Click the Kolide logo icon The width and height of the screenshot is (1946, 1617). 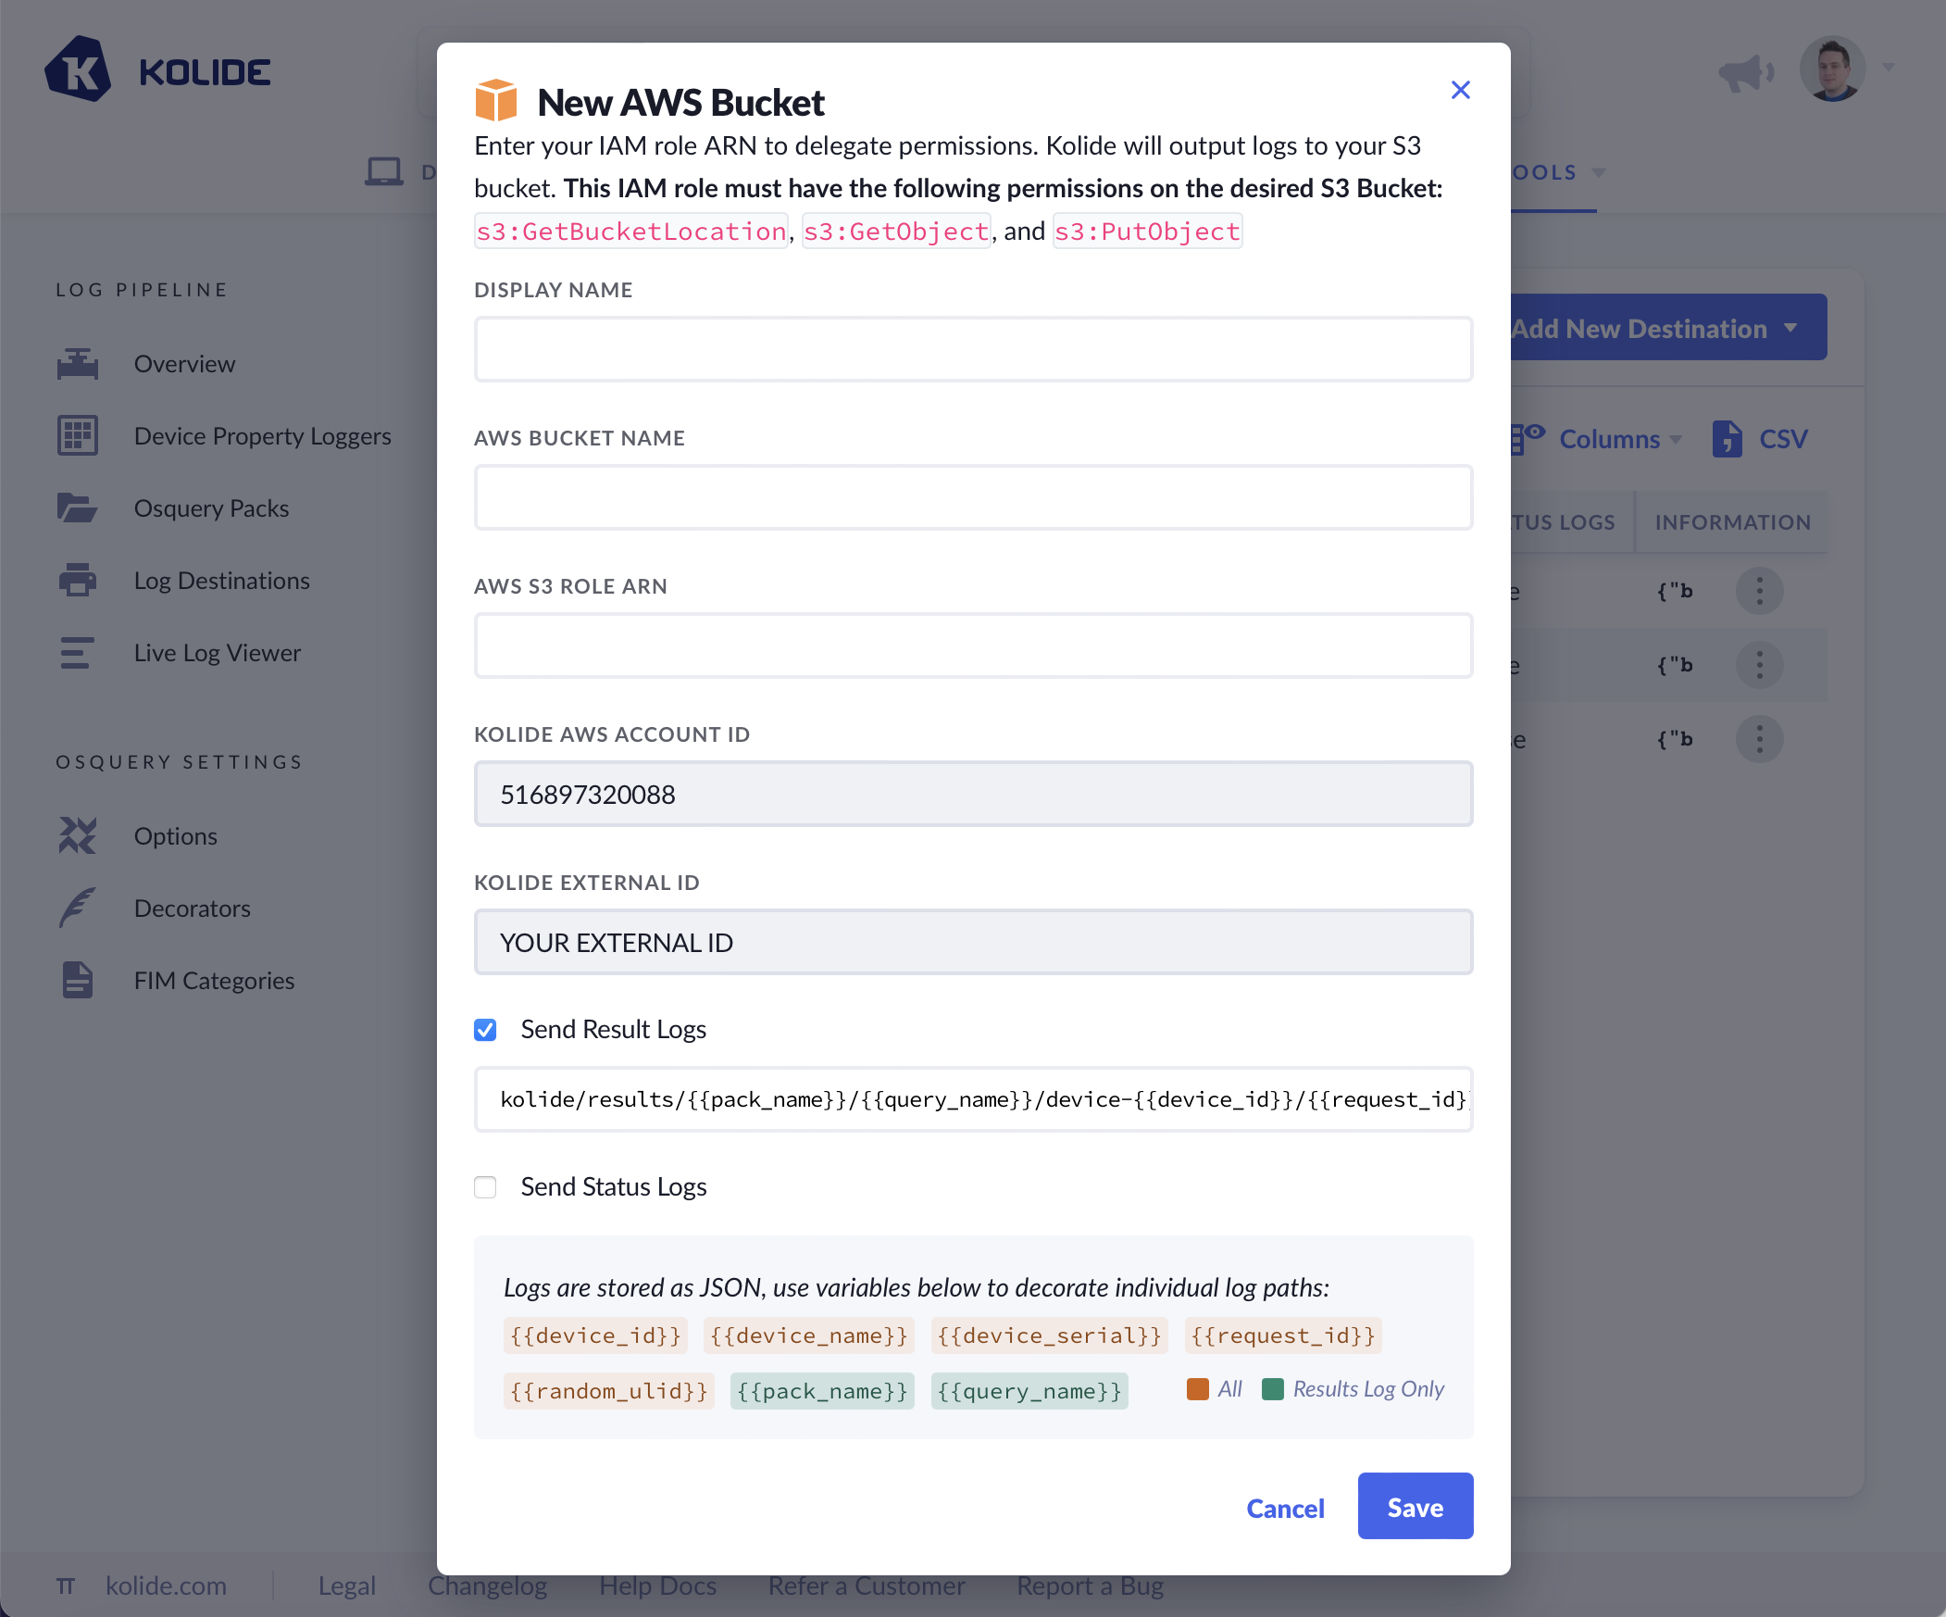tap(78, 70)
